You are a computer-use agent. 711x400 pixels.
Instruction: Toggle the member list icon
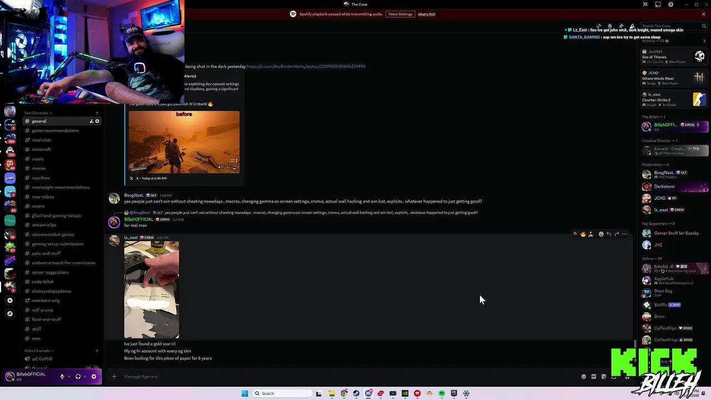pos(632,26)
